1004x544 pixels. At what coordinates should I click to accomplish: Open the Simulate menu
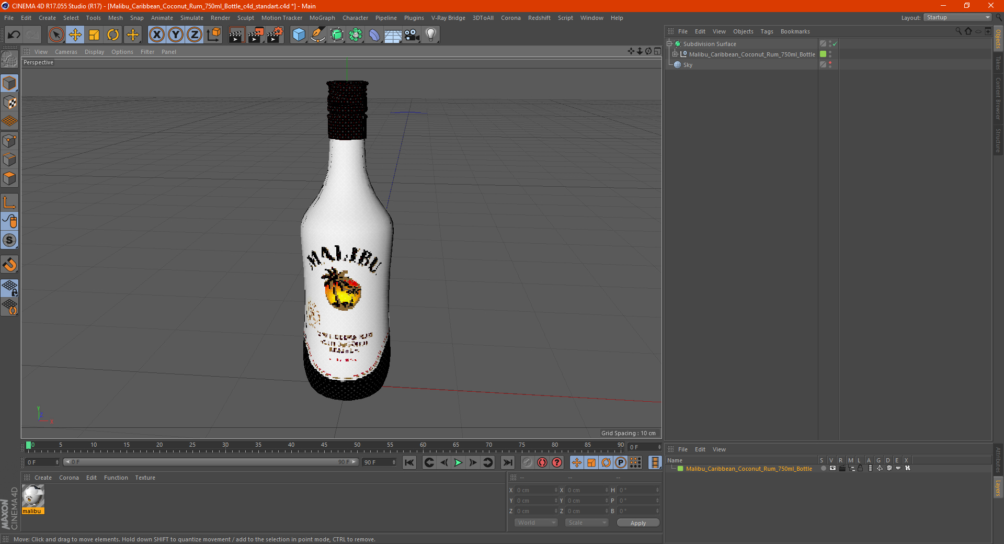coord(192,18)
